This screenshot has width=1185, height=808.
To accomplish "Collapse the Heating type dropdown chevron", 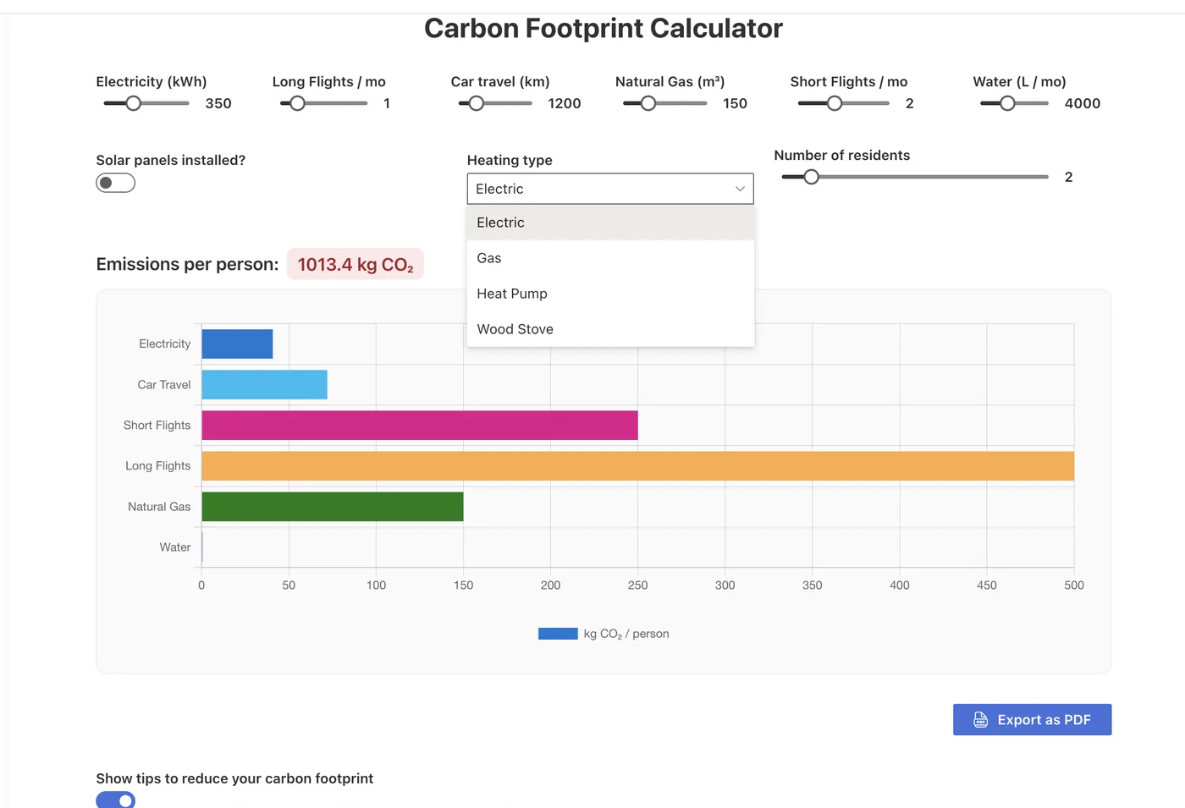I will pyautogui.click(x=740, y=189).
